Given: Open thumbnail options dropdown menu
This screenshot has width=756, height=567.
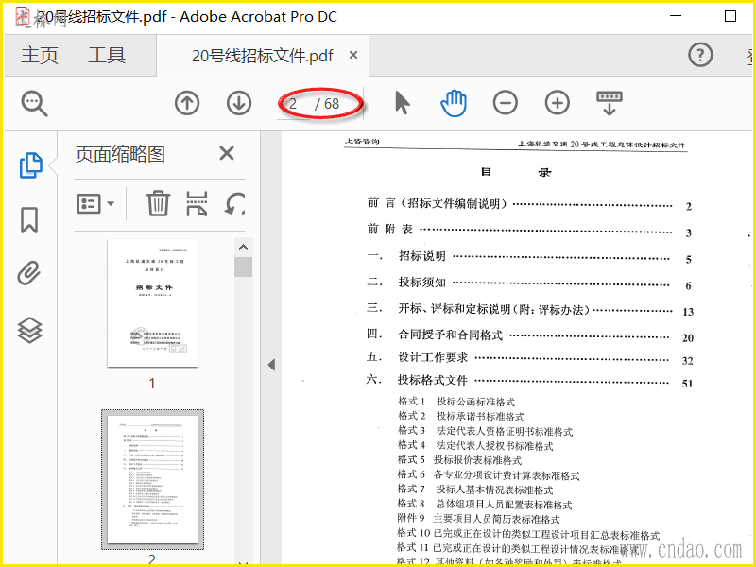Looking at the screenshot, I should [x=95, y=203].
